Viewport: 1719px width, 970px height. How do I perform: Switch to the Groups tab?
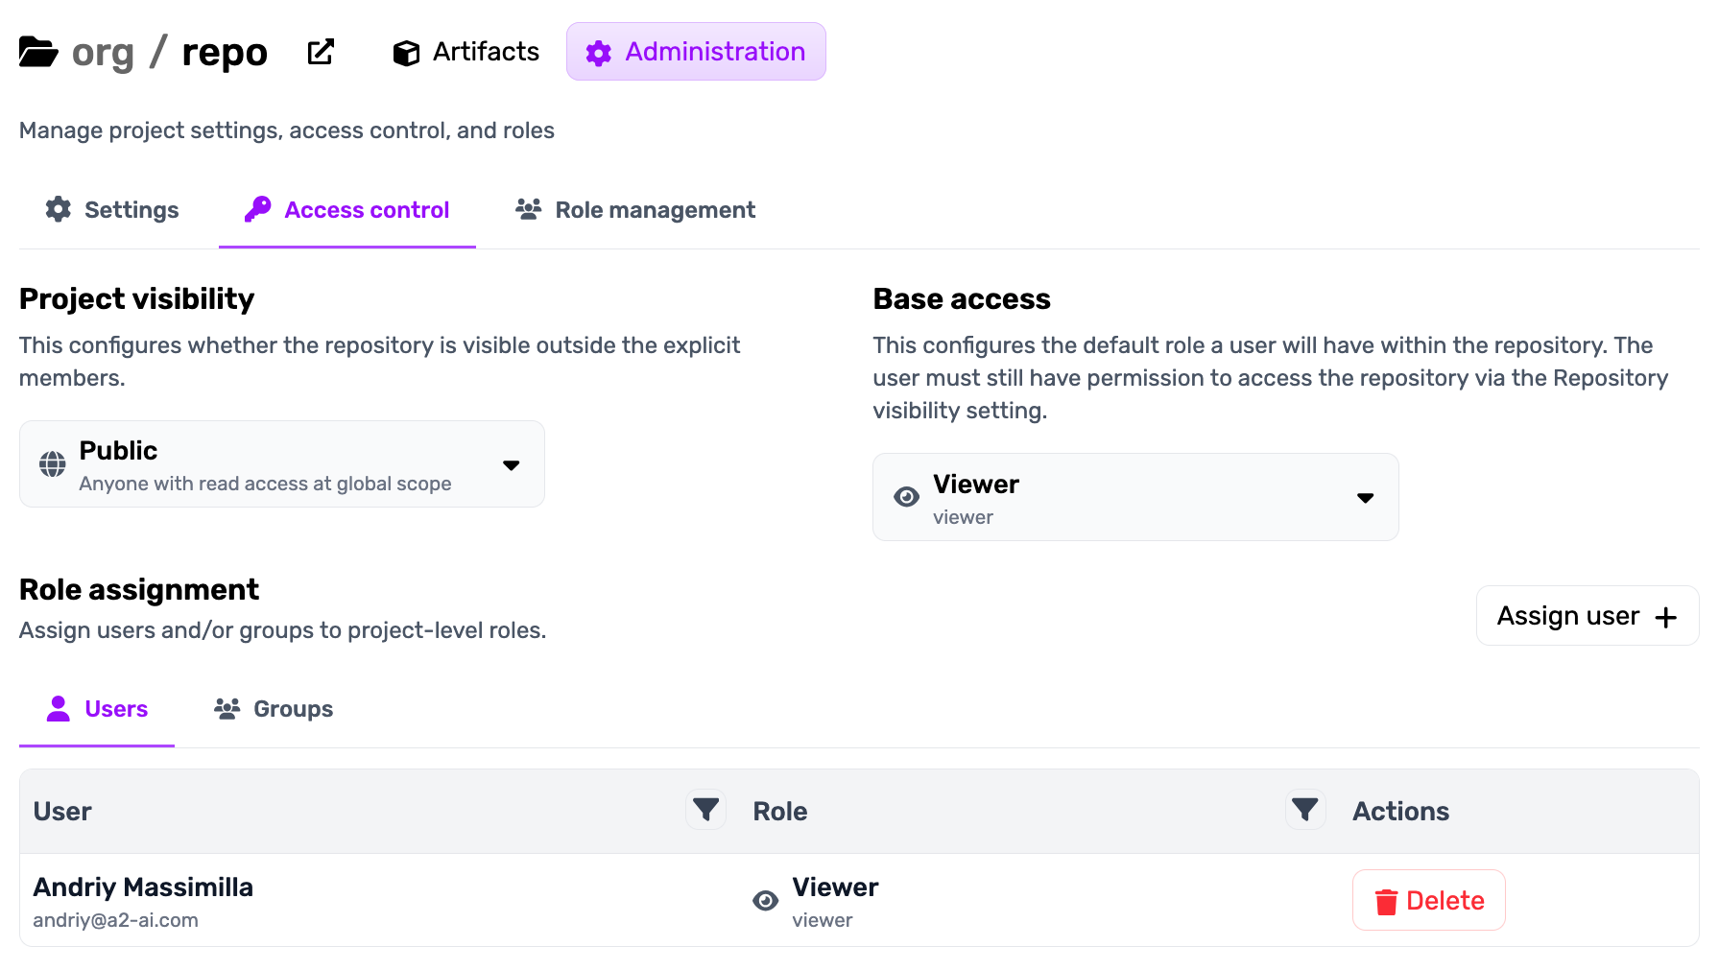273,708
